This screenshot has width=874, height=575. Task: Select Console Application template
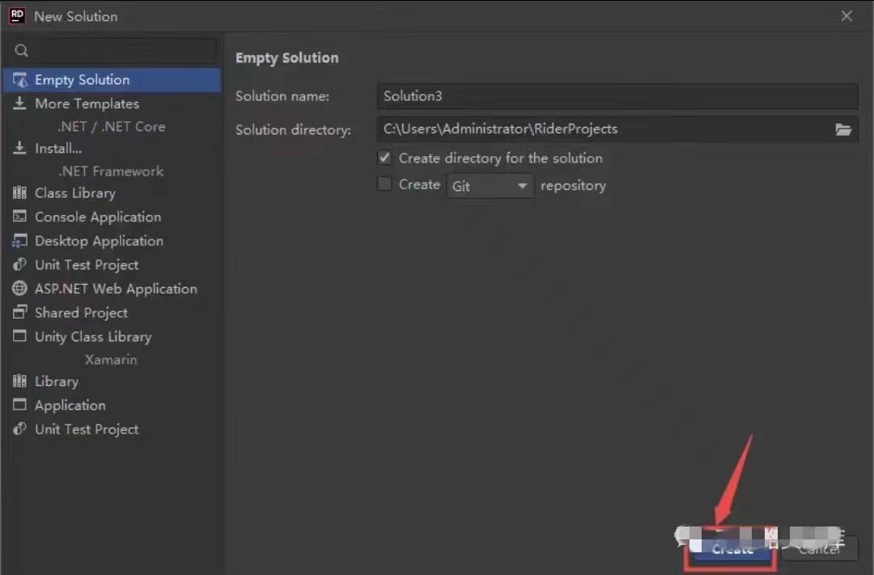coord(112,217)
